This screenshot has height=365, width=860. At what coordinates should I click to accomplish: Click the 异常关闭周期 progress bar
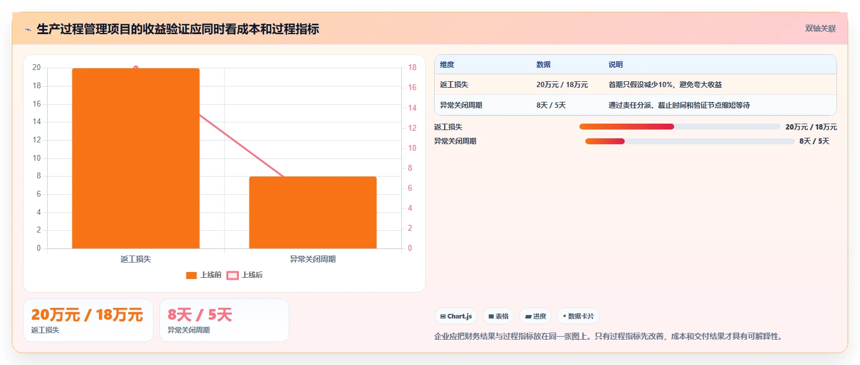tap(689, 141)
